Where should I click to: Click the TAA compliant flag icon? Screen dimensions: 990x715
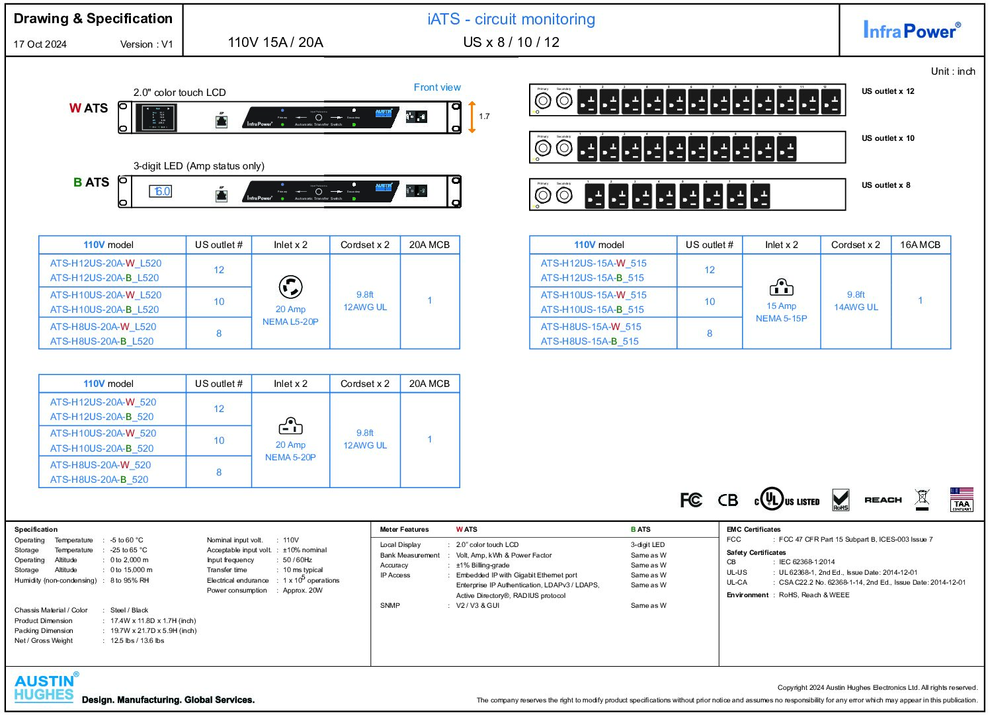962,499
